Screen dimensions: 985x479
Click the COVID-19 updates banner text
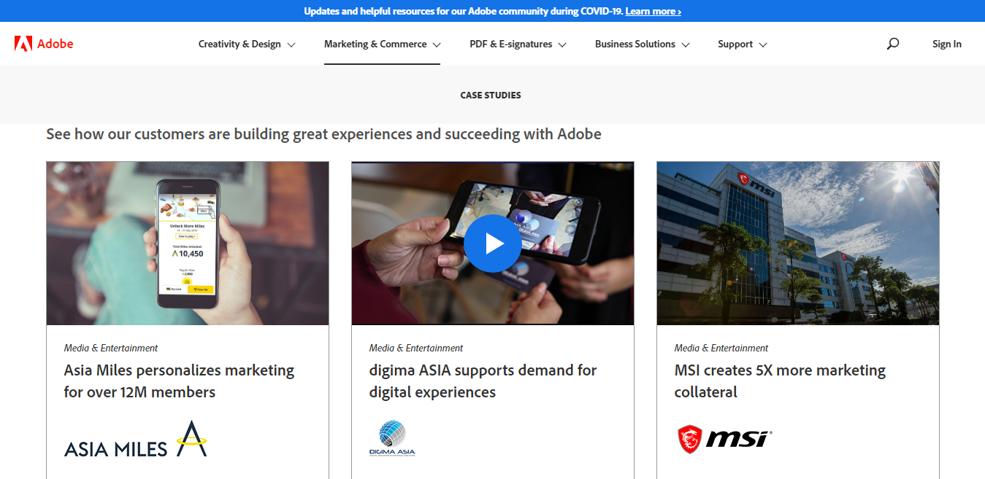pos(464,11)
